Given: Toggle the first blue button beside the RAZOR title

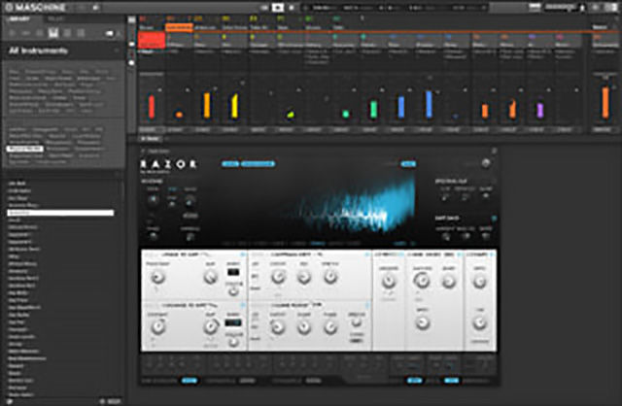Looking at the screenshot, I should [x=229, y=164].
